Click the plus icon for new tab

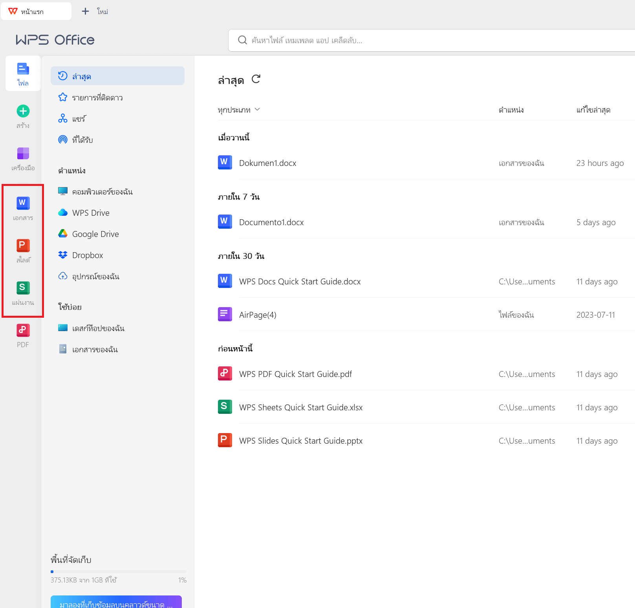[85, 11]
